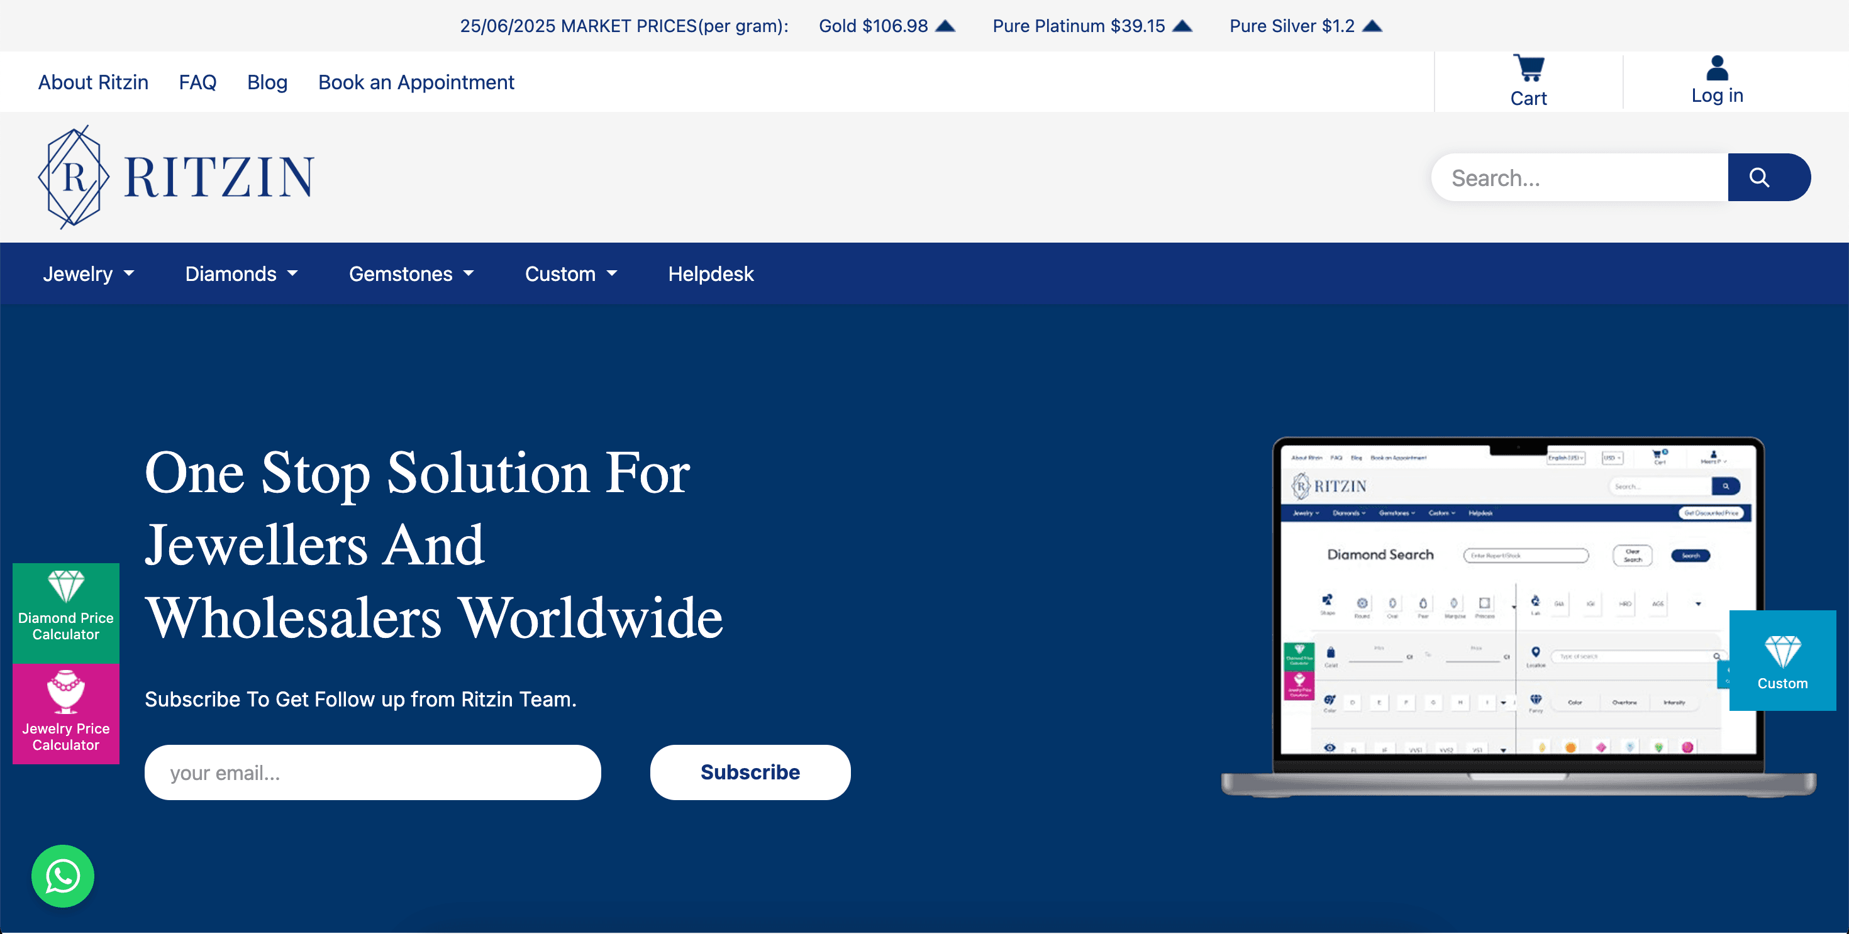Click the Log in user icon
This screenshot has height=934, width=1849.
[x=1717, y=68]
